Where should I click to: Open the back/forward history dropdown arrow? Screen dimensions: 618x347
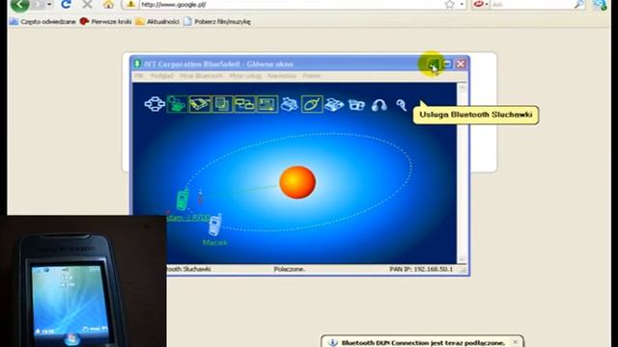tap(49, 4)
